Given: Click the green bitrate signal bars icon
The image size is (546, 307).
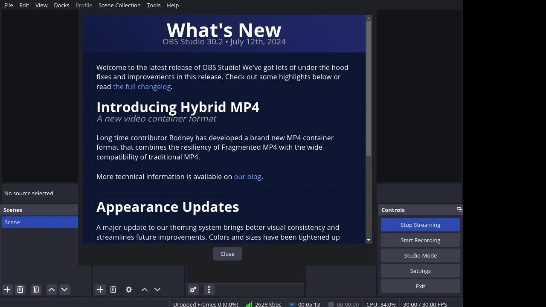Looking at the screenshot, I should click(249, 304).
